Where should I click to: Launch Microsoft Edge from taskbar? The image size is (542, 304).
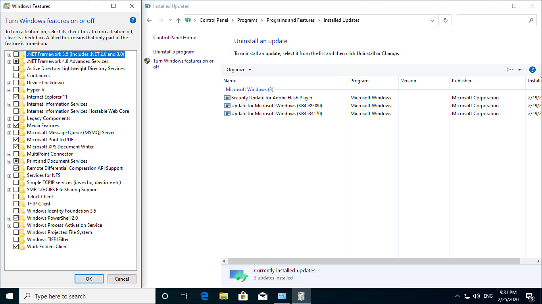coord(204,296)
